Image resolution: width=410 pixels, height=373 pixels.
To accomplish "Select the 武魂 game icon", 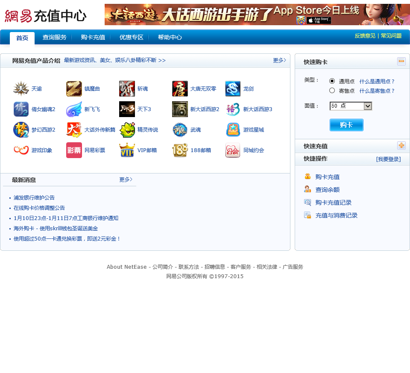I will [x=180, y=129].
